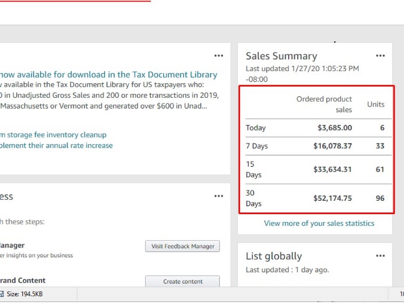Viewport: 404px width, 303px height.
Task: Open the ellipsis menu on the tax news card
Action: point(219,56)
